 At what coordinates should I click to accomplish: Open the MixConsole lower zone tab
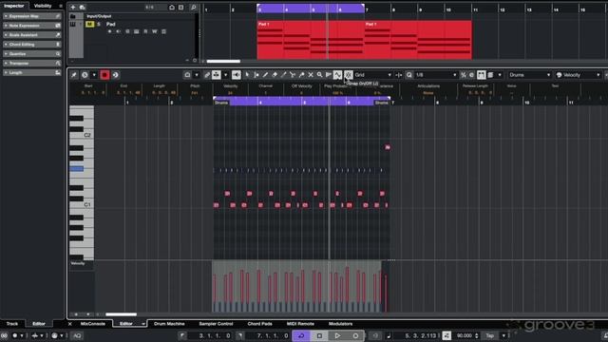93,323
